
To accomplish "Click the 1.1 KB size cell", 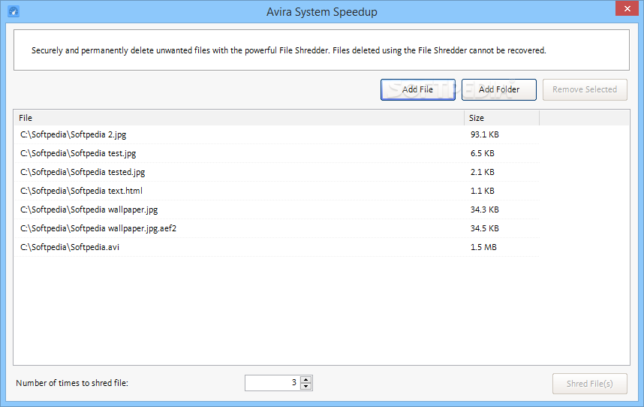I will 482,191.
